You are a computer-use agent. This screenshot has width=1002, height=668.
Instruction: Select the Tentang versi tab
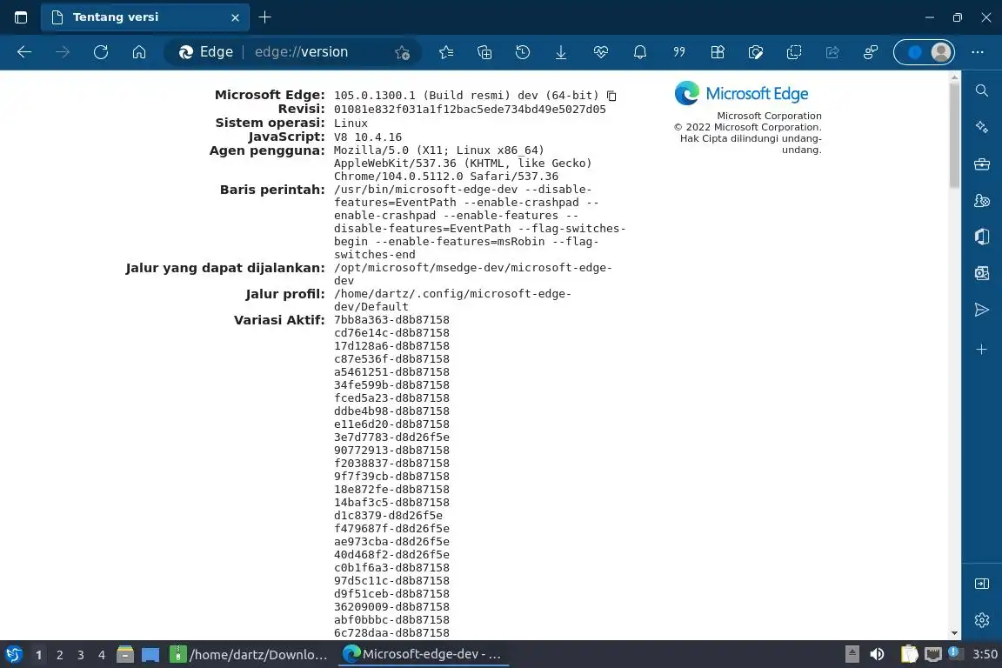(x=144, y=17)
